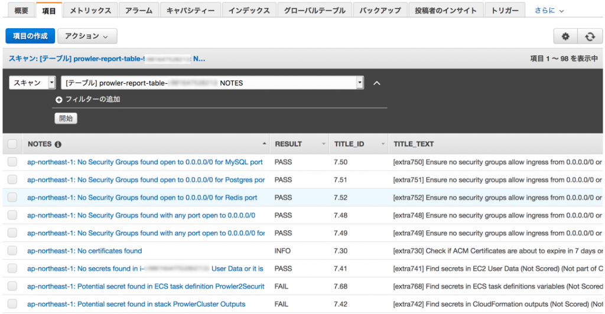Check the EC2 User Data secrets row
The width and height of the screenshot is (605, 314).
(x=12, y=268)
